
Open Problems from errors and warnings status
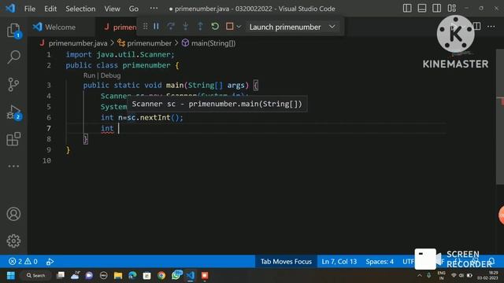23,262
